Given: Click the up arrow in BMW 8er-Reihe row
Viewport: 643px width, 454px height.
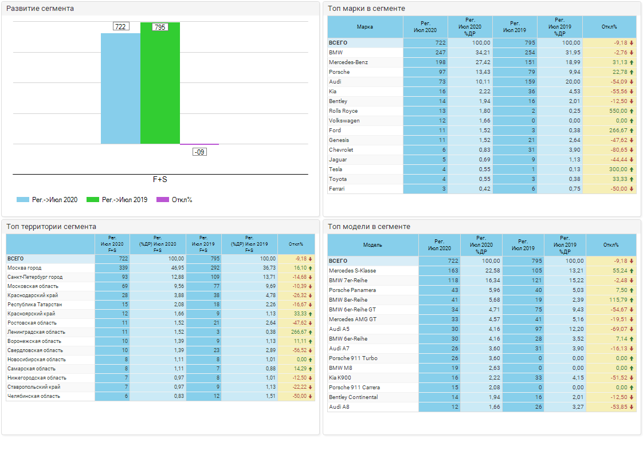Looking at the screenshot, I should tap(632, 300).
